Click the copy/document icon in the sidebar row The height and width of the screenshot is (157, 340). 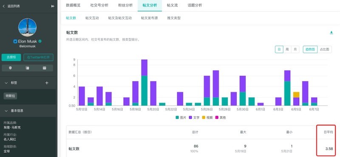tap(27, 68)
